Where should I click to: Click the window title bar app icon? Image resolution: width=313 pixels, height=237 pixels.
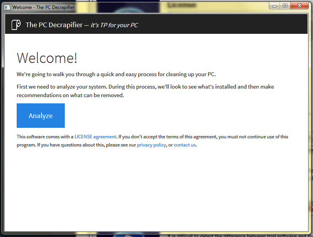[x=7, y=7]
